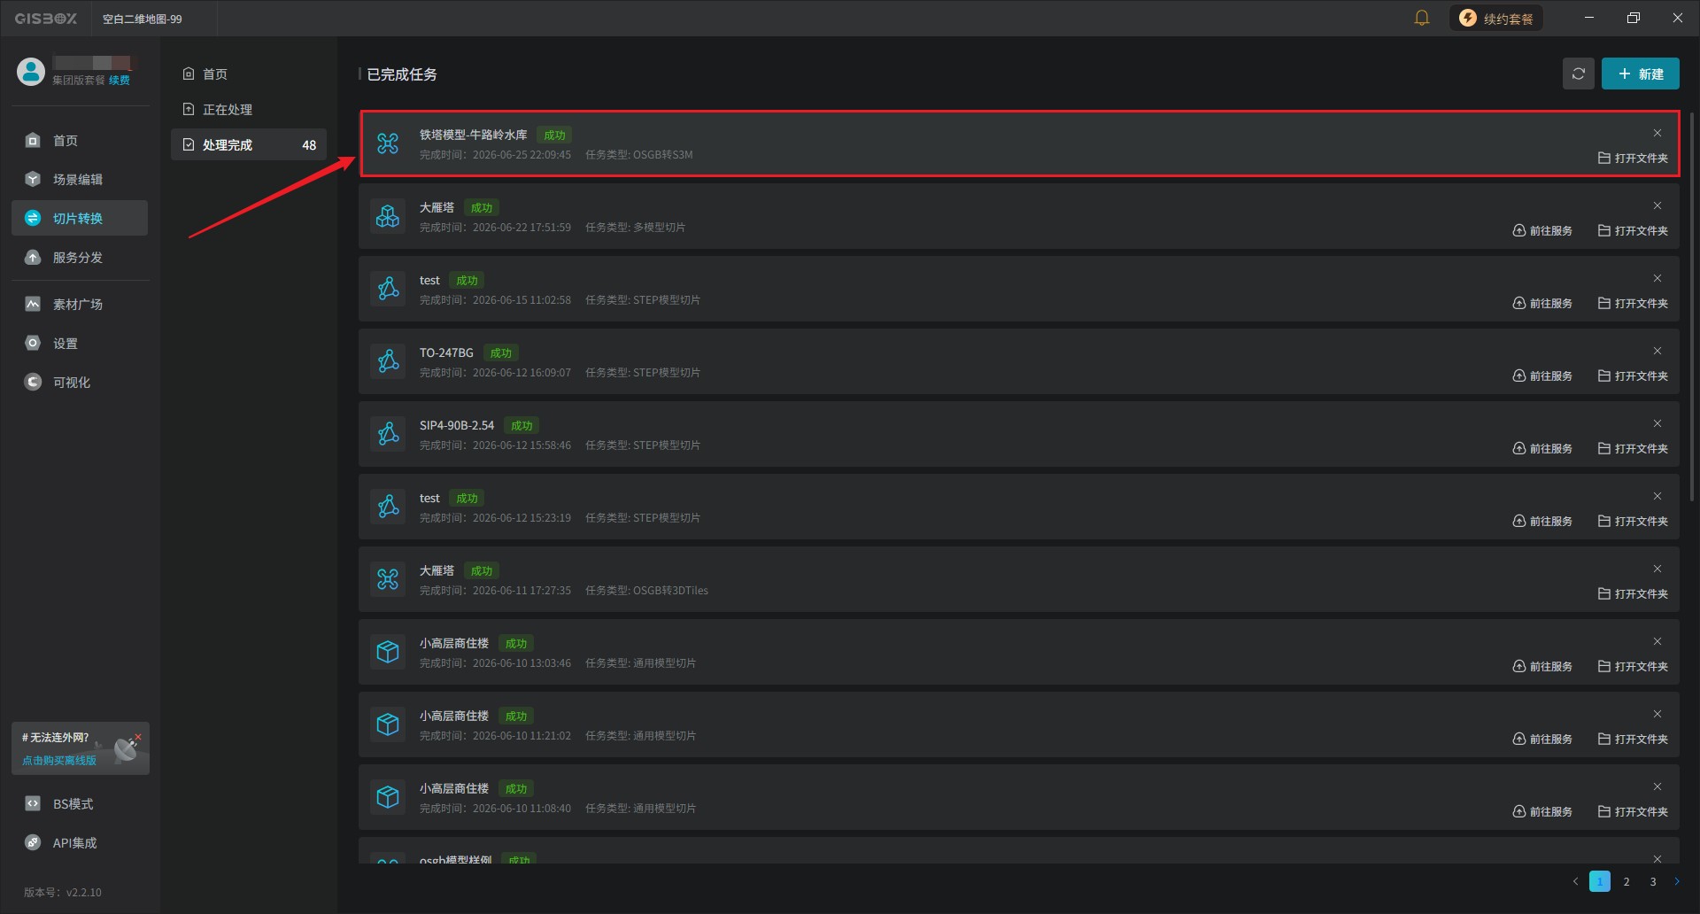
Task: Select the 处理完成 tab
Action: tap(249, 144)
